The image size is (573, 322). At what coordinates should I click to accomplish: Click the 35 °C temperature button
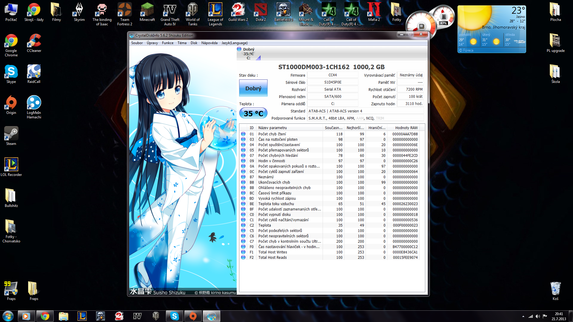(x=253, y=113)
